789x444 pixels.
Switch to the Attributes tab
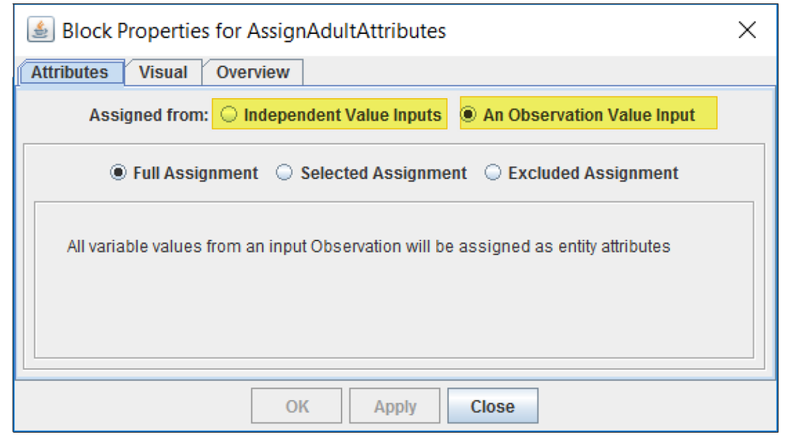pyautogui.click(x=70, y=72)
